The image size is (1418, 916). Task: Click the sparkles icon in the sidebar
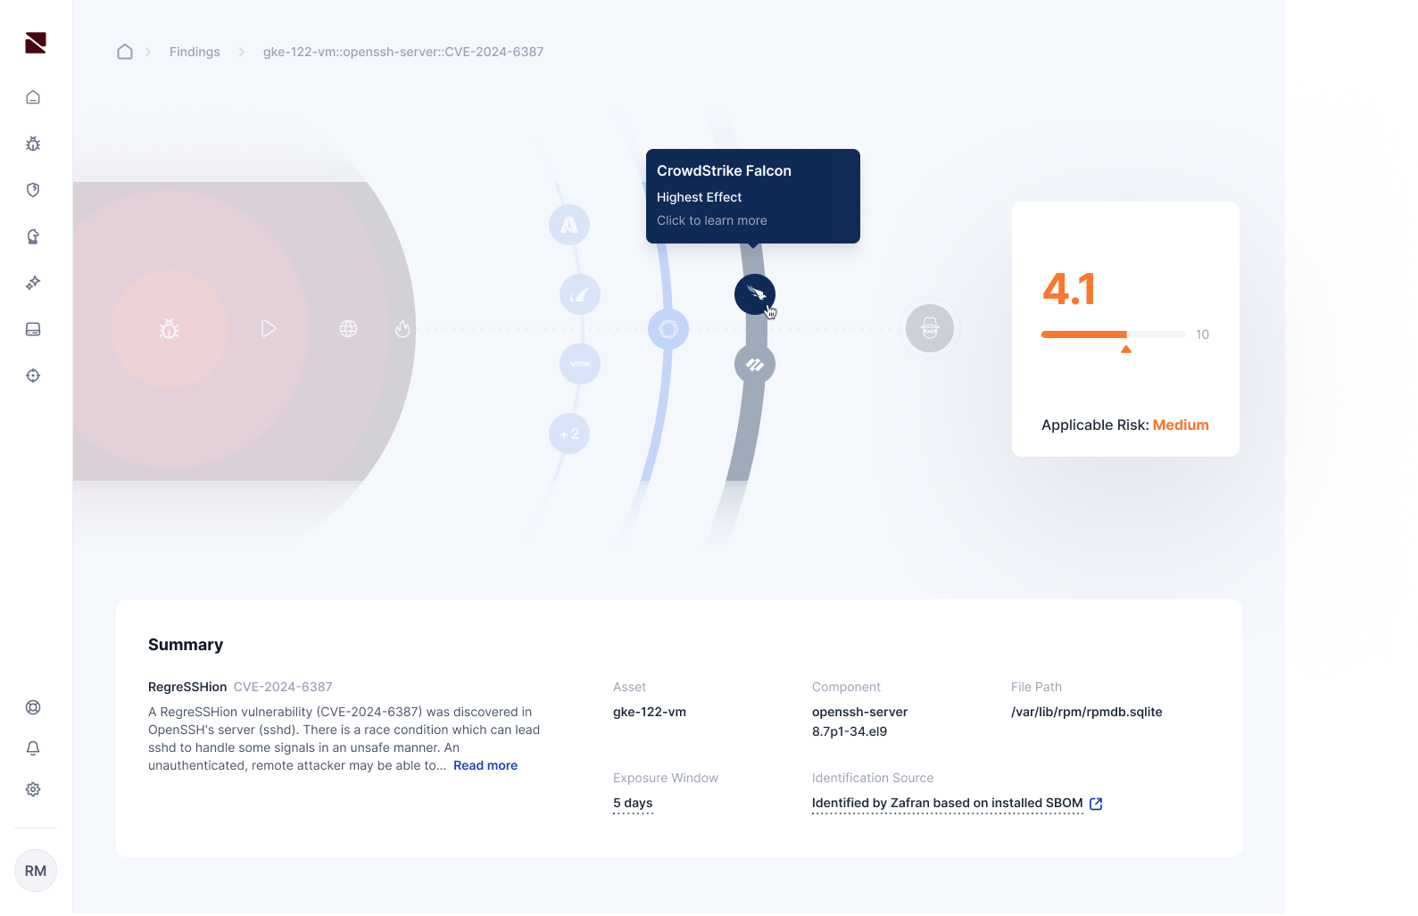coord(33,283)
